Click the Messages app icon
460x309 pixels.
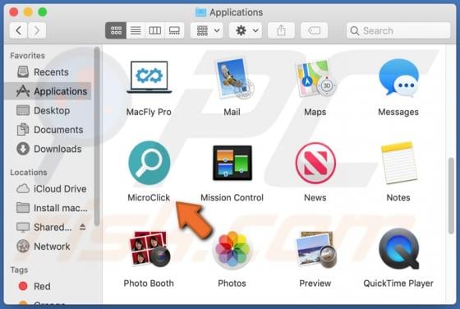point(399,78)
